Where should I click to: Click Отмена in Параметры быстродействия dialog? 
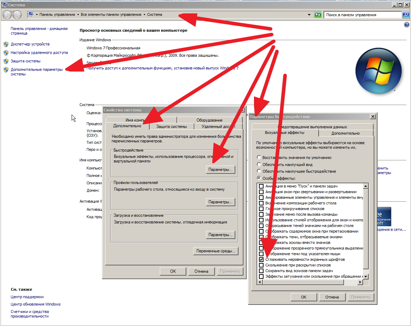332,297
